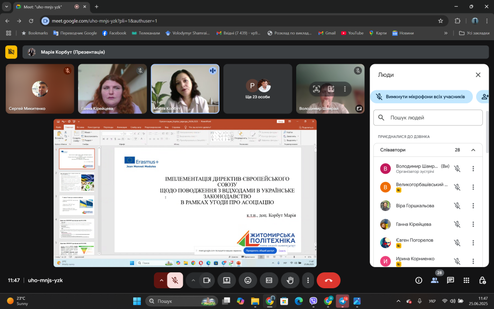This screenshot has width=494, height=309.
Task: Open three-dot options on Володимир Шамрай tile
Action: (x=345, y=89)
